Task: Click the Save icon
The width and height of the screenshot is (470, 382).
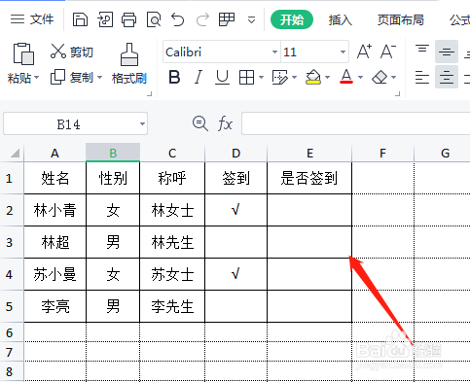Action: tap(80, 19)
